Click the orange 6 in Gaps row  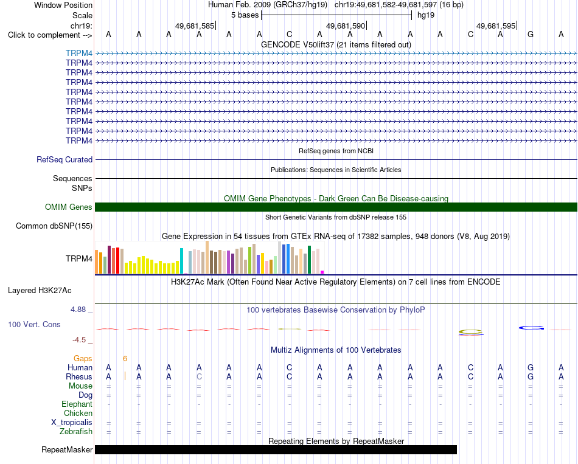[125, 358]
